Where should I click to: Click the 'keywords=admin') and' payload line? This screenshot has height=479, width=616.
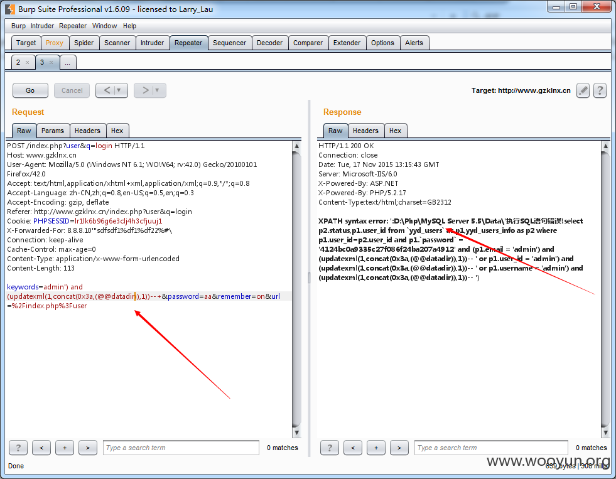point(45,287)
